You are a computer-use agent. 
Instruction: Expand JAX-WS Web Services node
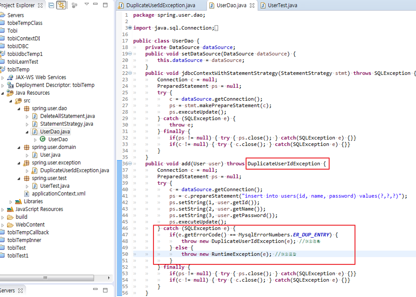[x=3, y=77]
